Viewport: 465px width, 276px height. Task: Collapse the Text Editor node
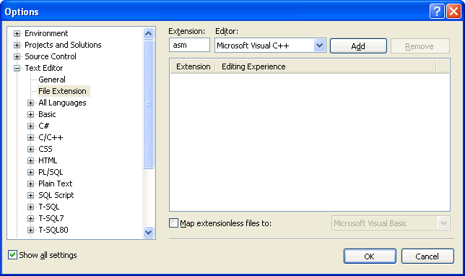coord(17,68)
